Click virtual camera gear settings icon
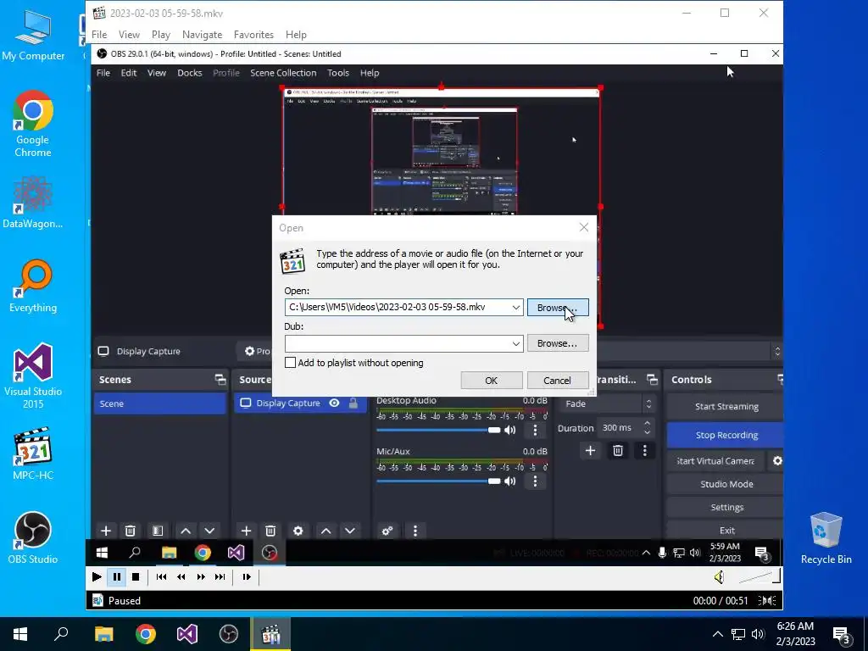This screenshot has width=868, height=651. tap(777, 460)
